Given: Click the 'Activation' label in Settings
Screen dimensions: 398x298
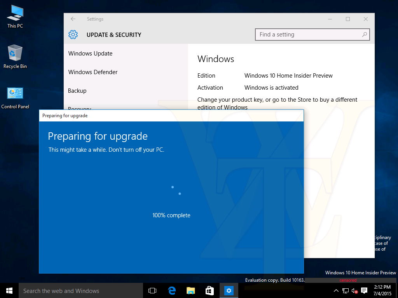Looking at the screenshot, I should coord(210,88).
